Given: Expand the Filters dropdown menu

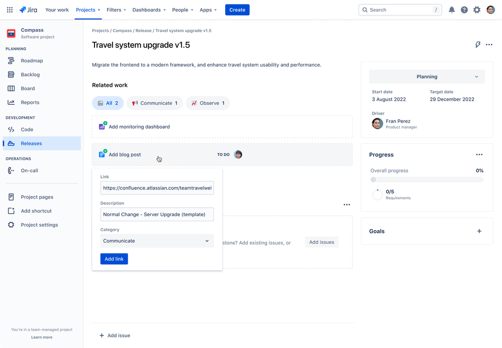Looking at the screenshot, I should [x=116, y=10].
